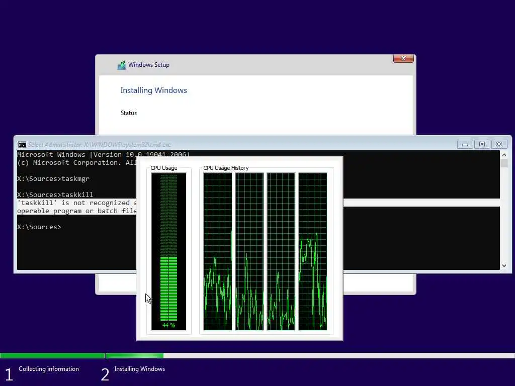
Task: Select the third CPU usage history graph
Action: click(x=281, y=251)
